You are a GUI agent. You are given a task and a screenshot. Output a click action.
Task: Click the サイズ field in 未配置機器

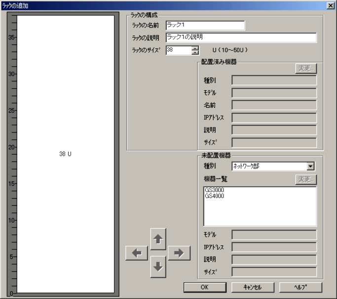point(274,272)
